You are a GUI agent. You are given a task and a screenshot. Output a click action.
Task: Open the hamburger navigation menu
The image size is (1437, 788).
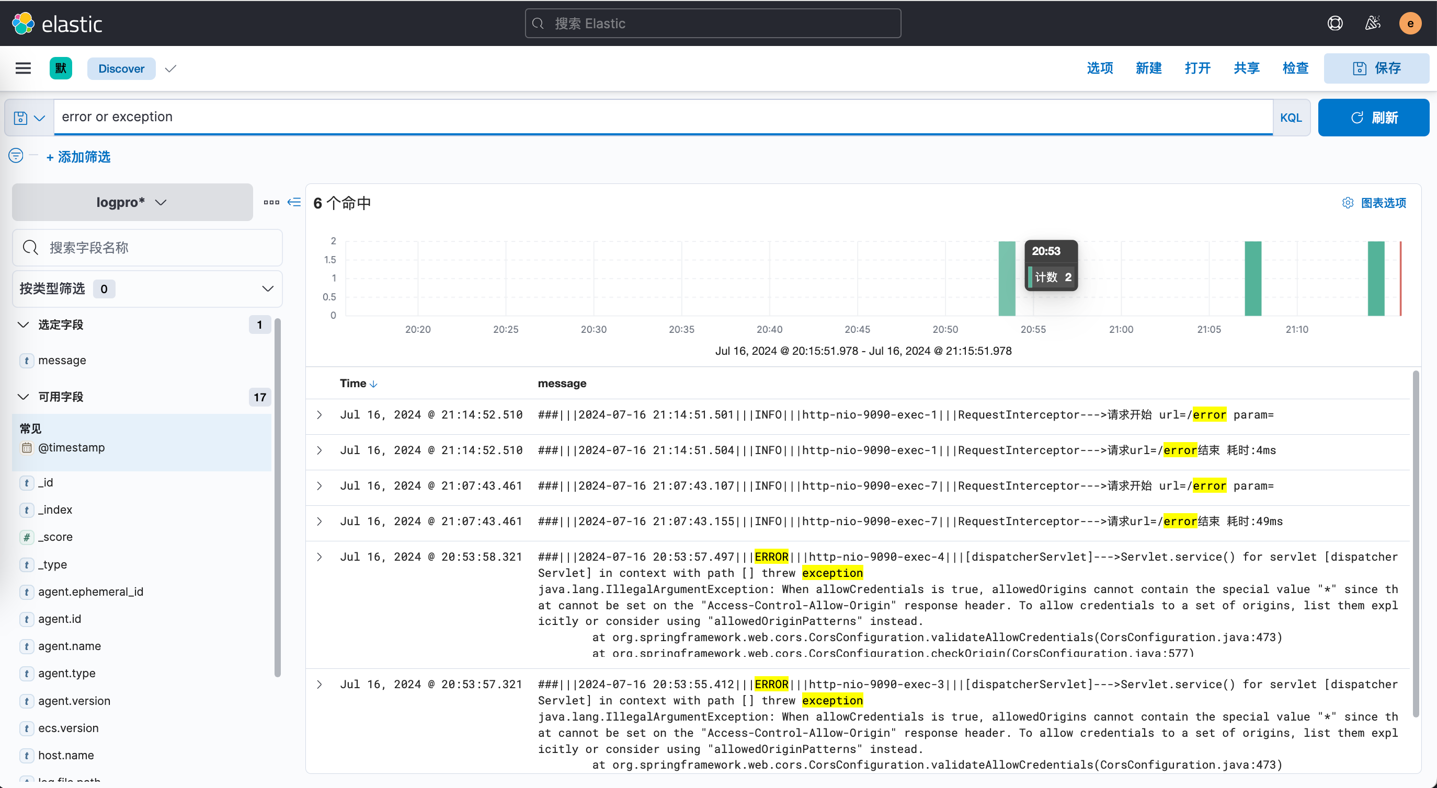coord(23,68)
